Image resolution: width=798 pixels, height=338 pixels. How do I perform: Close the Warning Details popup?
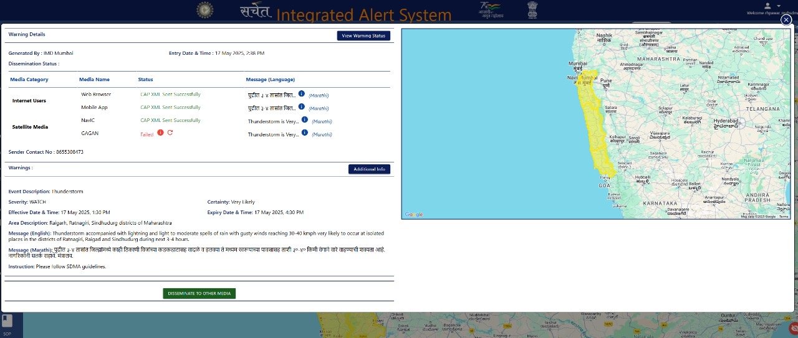pyautogui.click(x=786, y=20)
